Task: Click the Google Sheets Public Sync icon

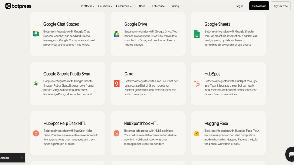Action: click(36, 84)
